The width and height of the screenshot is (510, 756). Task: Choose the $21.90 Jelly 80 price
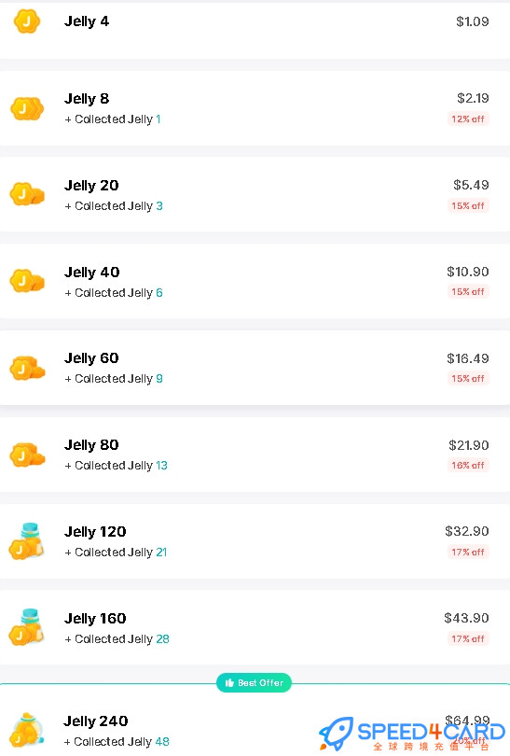(x=469, y=445)
